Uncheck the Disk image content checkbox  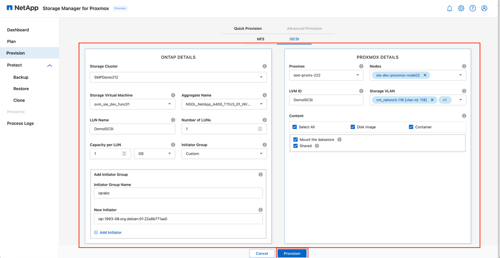click(353, 127)
